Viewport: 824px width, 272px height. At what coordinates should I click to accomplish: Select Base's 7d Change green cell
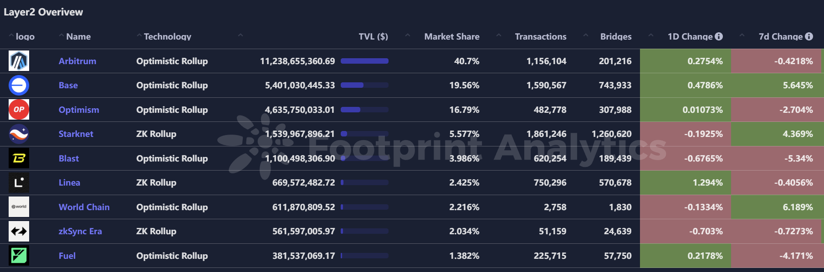coord(778,85)
